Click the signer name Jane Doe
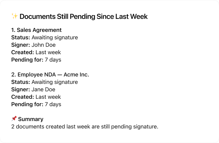Screen dimensions: 219x143 click(44, 89)
